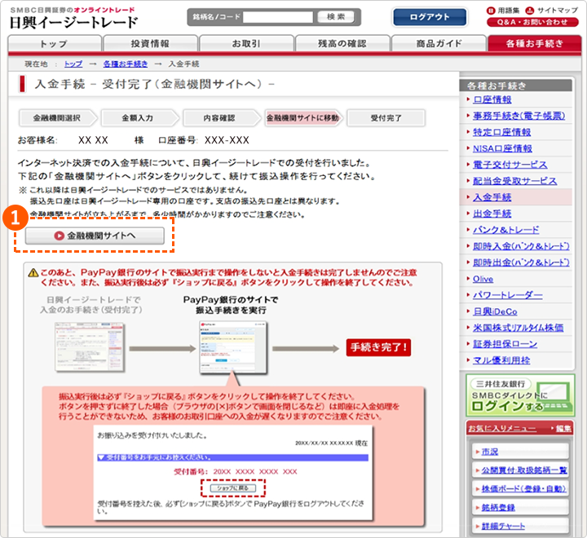
Task: Open 出金手続 in the sidebar
Action: point(492,214)
